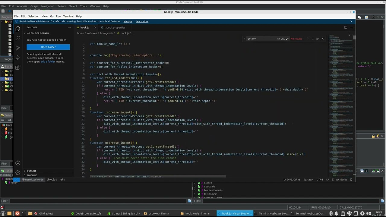The image size is (386, 217).
Task: Open system notifications bell in tray
Action: tap(336, 213)
